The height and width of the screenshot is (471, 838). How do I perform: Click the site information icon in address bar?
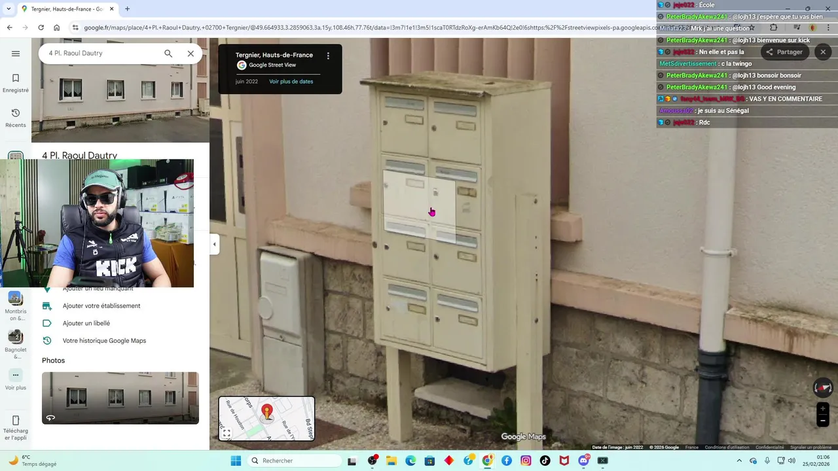75,27
